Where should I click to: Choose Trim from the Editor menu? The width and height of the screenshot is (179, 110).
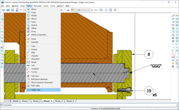43,46
